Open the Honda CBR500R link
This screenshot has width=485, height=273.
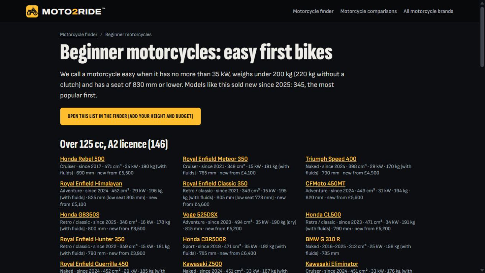(x=204, y=239)
